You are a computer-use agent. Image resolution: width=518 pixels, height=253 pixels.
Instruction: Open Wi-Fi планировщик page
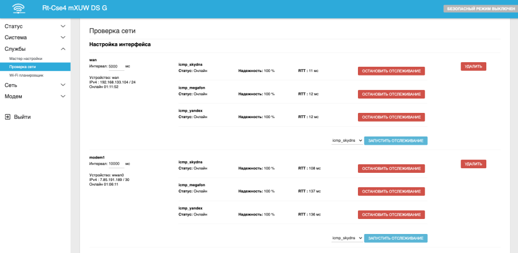[26, 75]
